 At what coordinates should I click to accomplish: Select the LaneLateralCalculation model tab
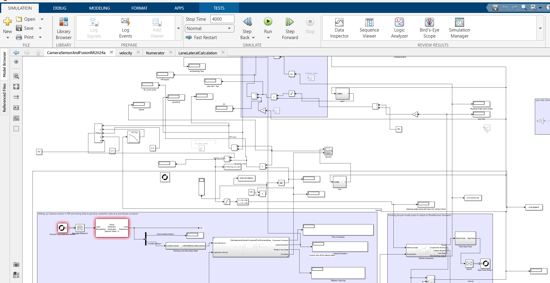pos(198,53)
